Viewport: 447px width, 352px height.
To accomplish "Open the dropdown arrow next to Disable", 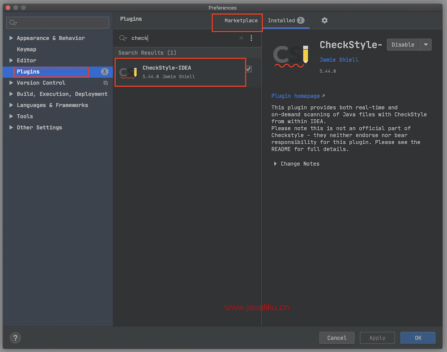I will click(x=426, y=45).
